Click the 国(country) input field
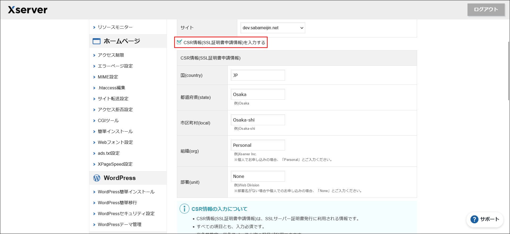The image size is (510, 234). [x=258, y=75]
